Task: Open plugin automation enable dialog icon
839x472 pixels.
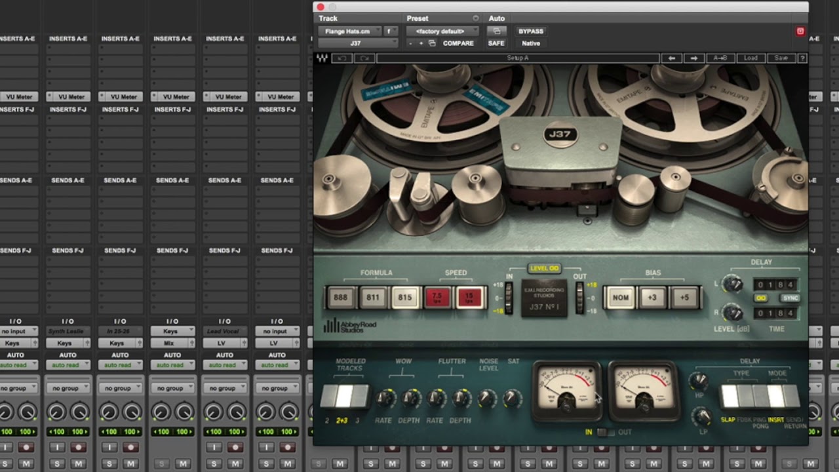Action: [x=497, y=31]
